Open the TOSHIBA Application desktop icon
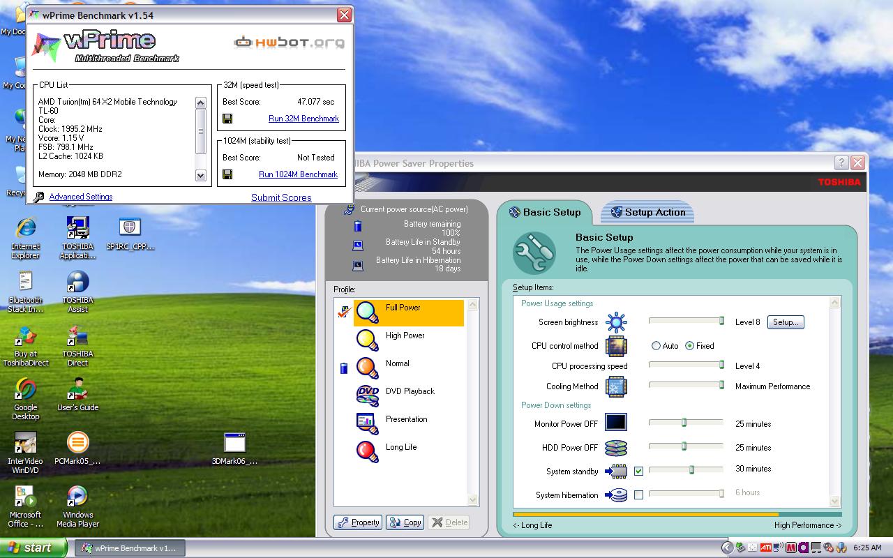The height and width of the screenshot is (558, 893). [x=77, y=237]
